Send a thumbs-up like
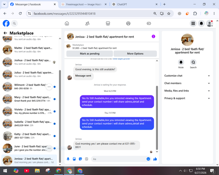This screenshot has width=219, height=175. (155, 159)
